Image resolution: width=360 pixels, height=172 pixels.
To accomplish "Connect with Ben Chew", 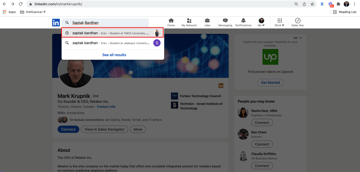I will pyautogui.click(x=262, y=144).
